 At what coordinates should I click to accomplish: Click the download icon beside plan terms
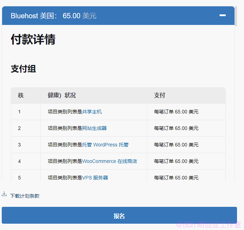tap(4, 194)
